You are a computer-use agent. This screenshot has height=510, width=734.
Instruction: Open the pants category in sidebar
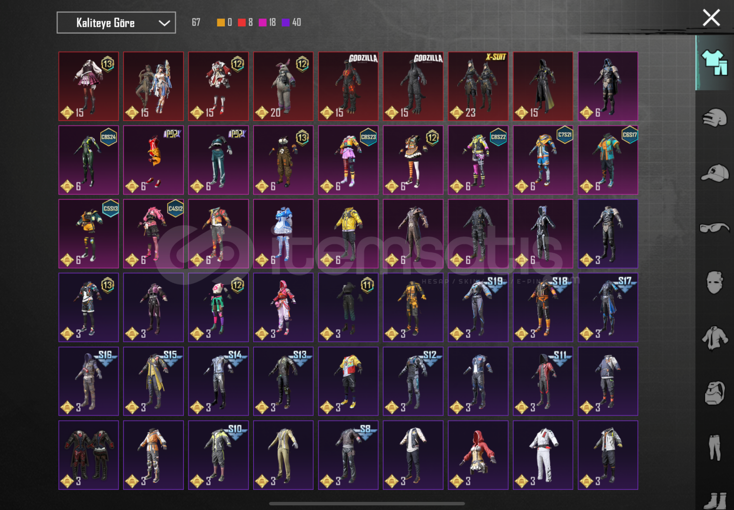[x=715, y=448]
